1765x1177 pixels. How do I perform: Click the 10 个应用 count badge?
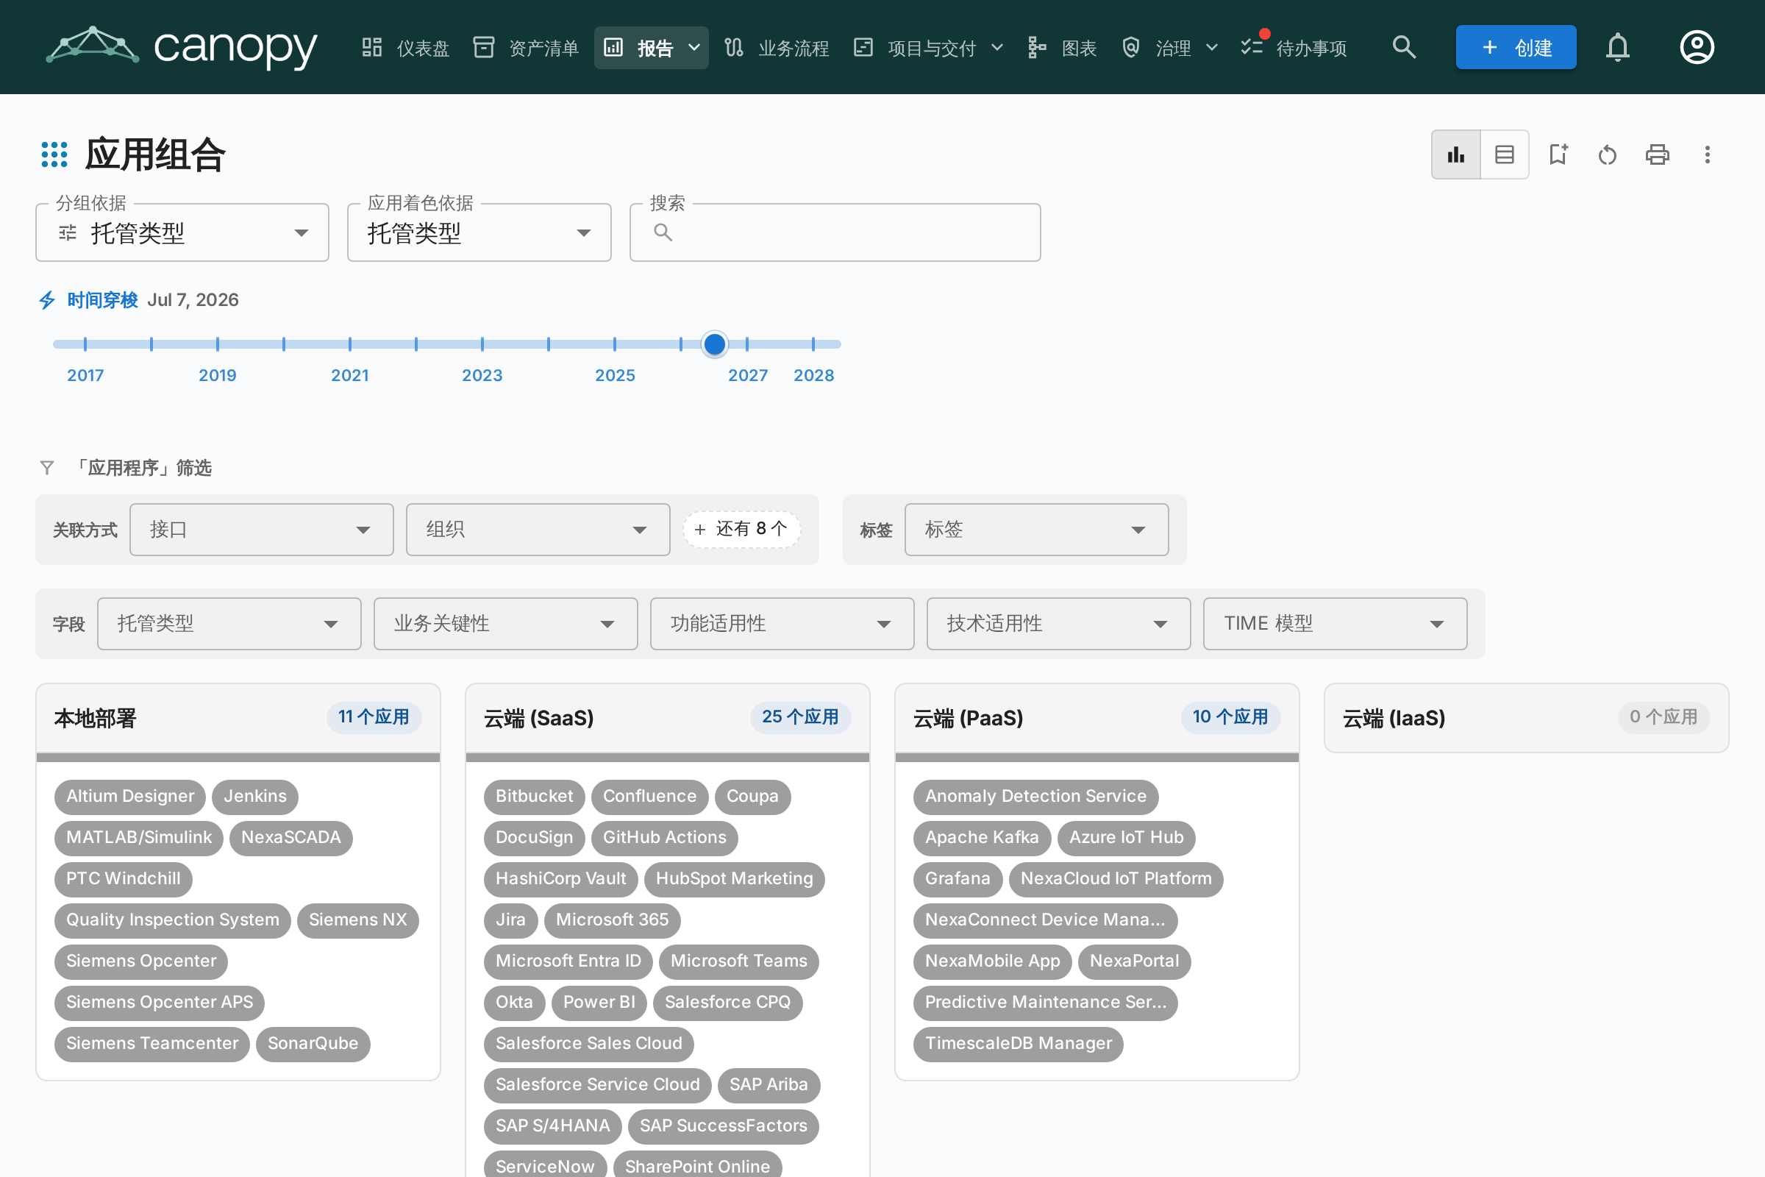tap(1230, 716)
